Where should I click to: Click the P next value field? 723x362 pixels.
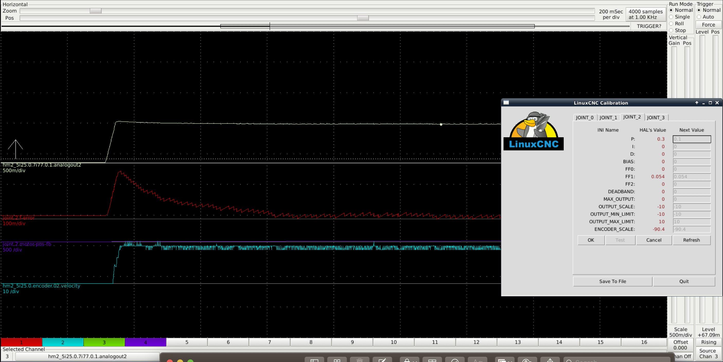(692, 139)
